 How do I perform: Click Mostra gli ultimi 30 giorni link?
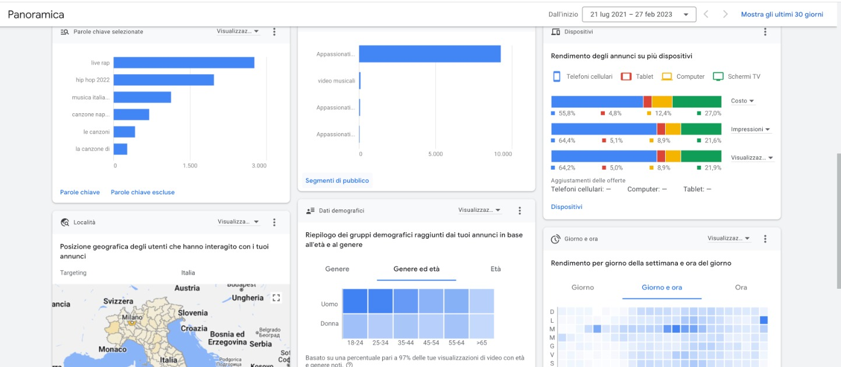[x=781, y=15]
